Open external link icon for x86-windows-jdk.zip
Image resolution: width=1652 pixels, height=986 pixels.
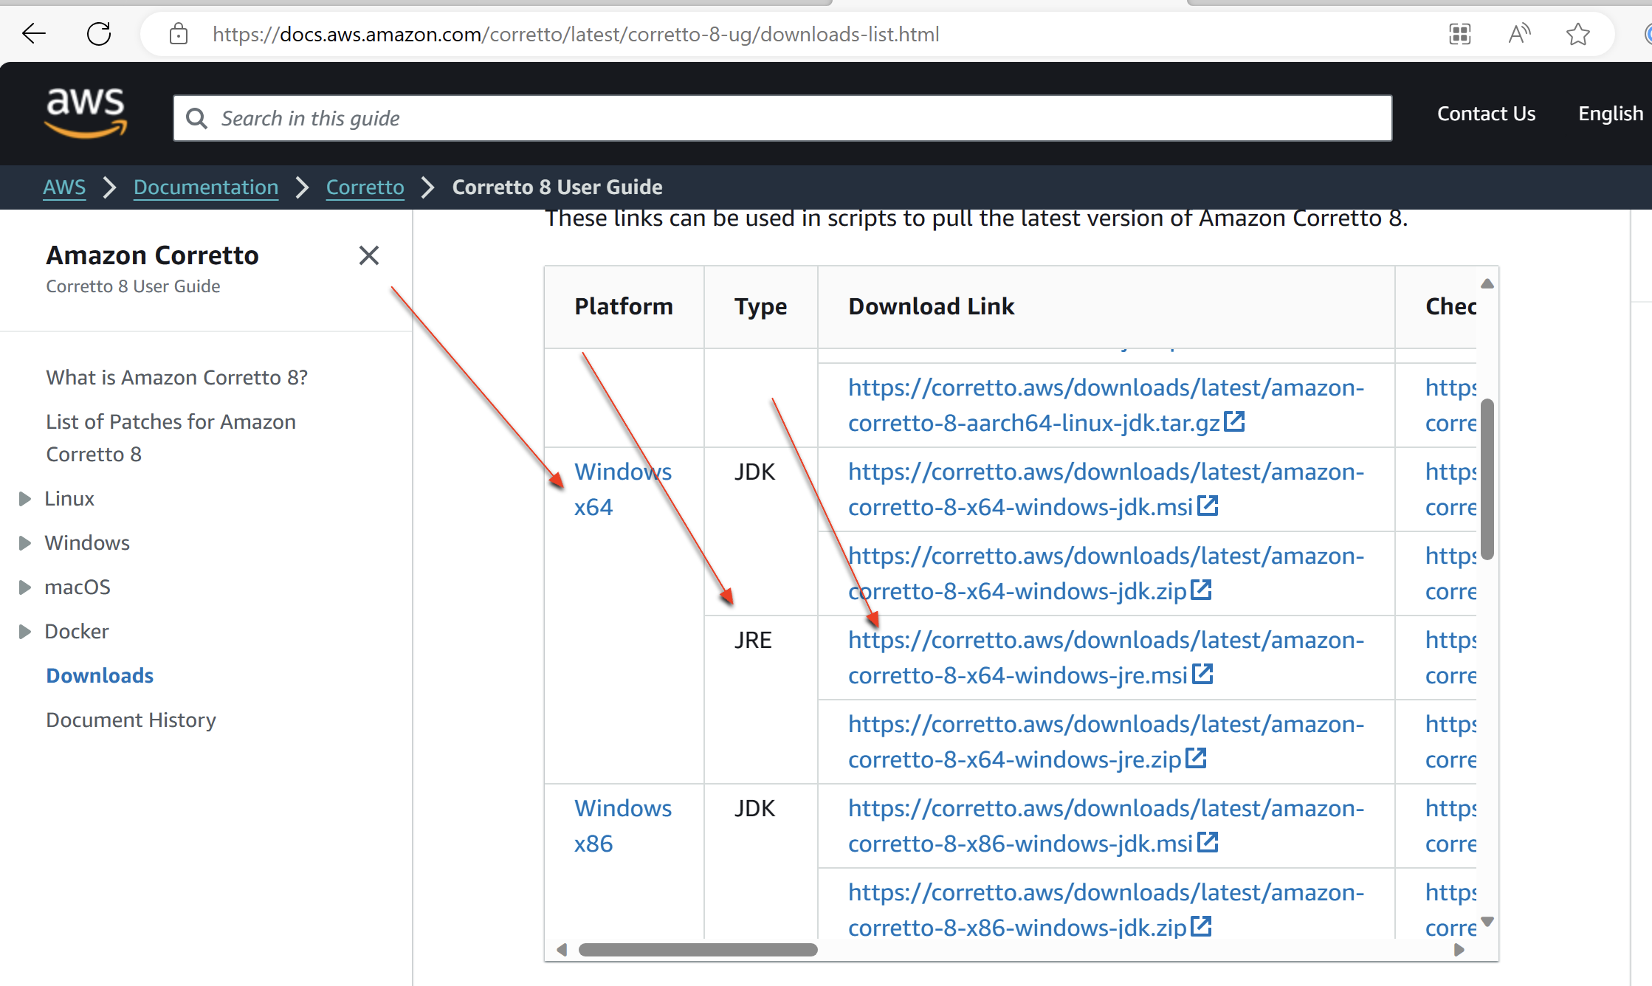(1202, 926)
